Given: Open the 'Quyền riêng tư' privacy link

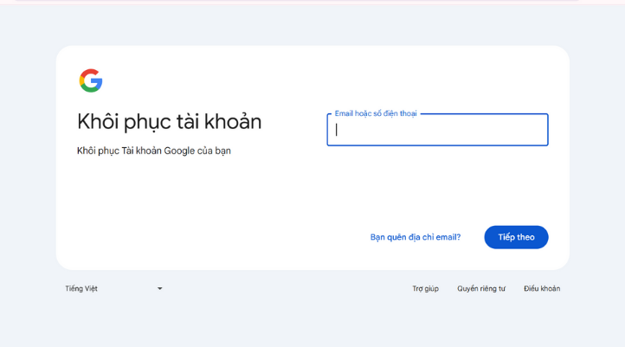Looking at the screenshot, I should tap(481, 288).
